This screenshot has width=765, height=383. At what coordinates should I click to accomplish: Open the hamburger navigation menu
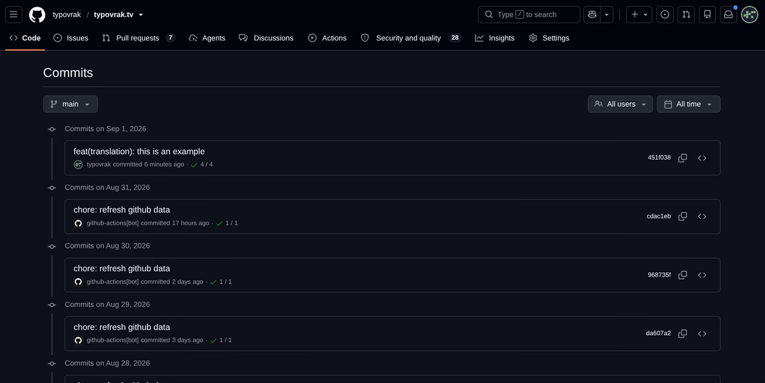coord(13,15)
